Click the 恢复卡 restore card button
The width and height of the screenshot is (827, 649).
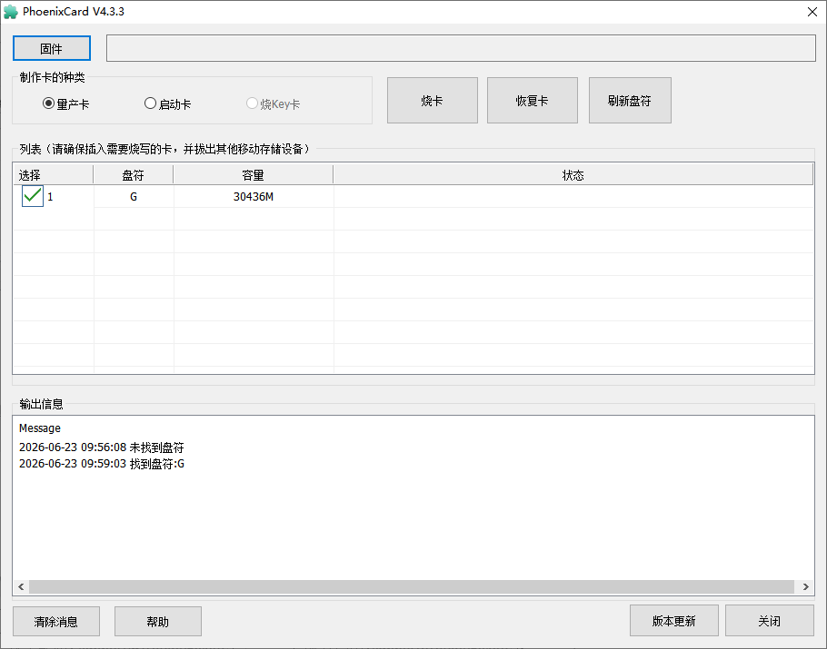click(x=533, y=101)
